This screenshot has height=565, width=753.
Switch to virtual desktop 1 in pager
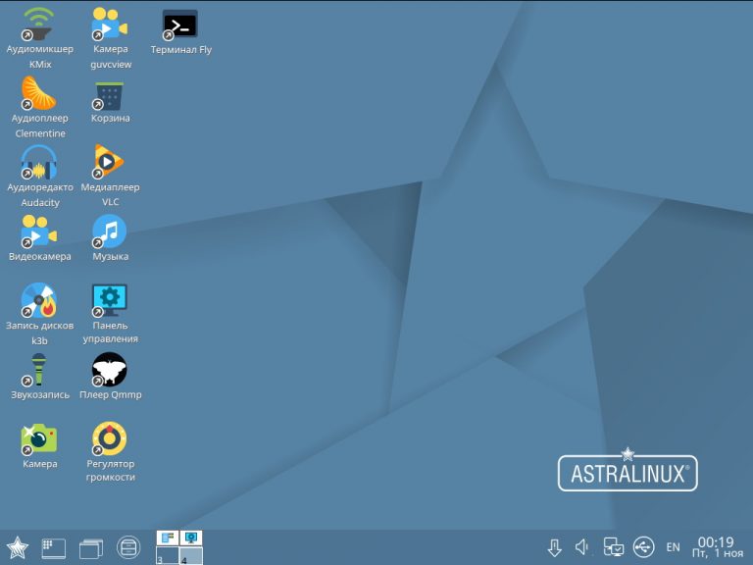[x=168, y=539]
